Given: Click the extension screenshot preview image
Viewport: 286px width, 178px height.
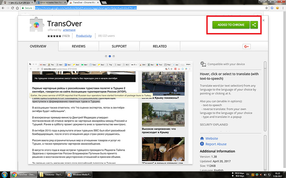Looking at the screenshot, I should coord(110,113).
